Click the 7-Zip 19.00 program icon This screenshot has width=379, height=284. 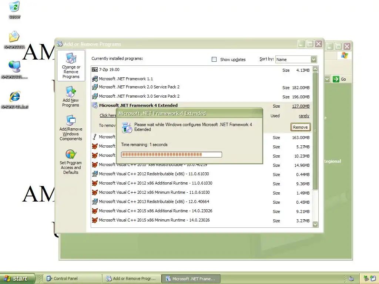(95, 70)
